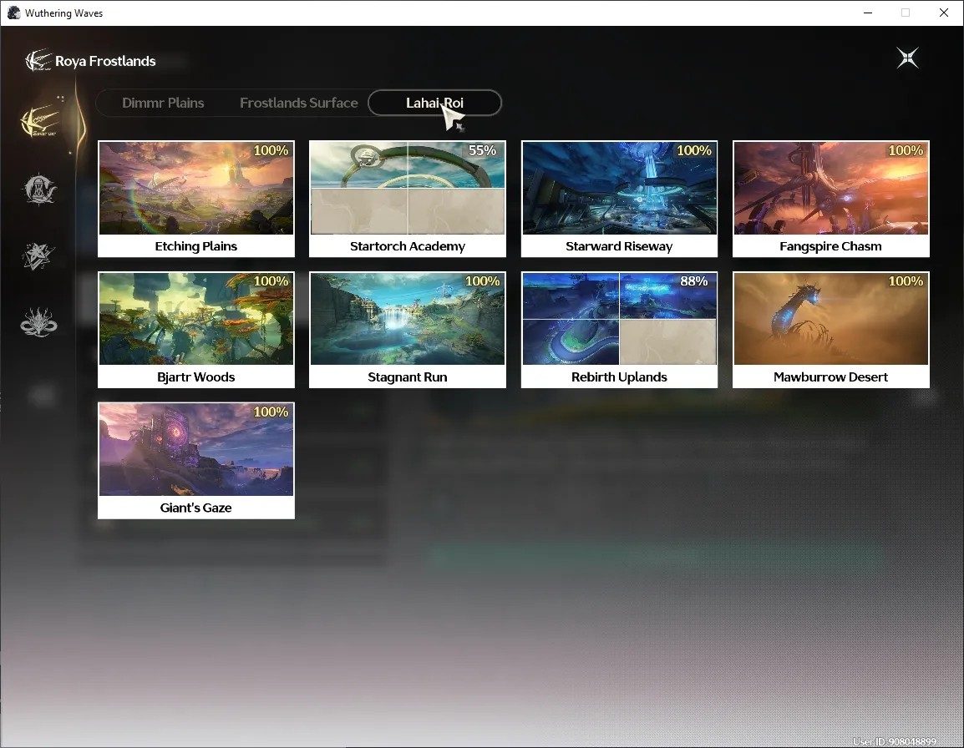Click the Stagnant Run name label
The height and width of the screenshot is (748, 964).
point(408,377)
